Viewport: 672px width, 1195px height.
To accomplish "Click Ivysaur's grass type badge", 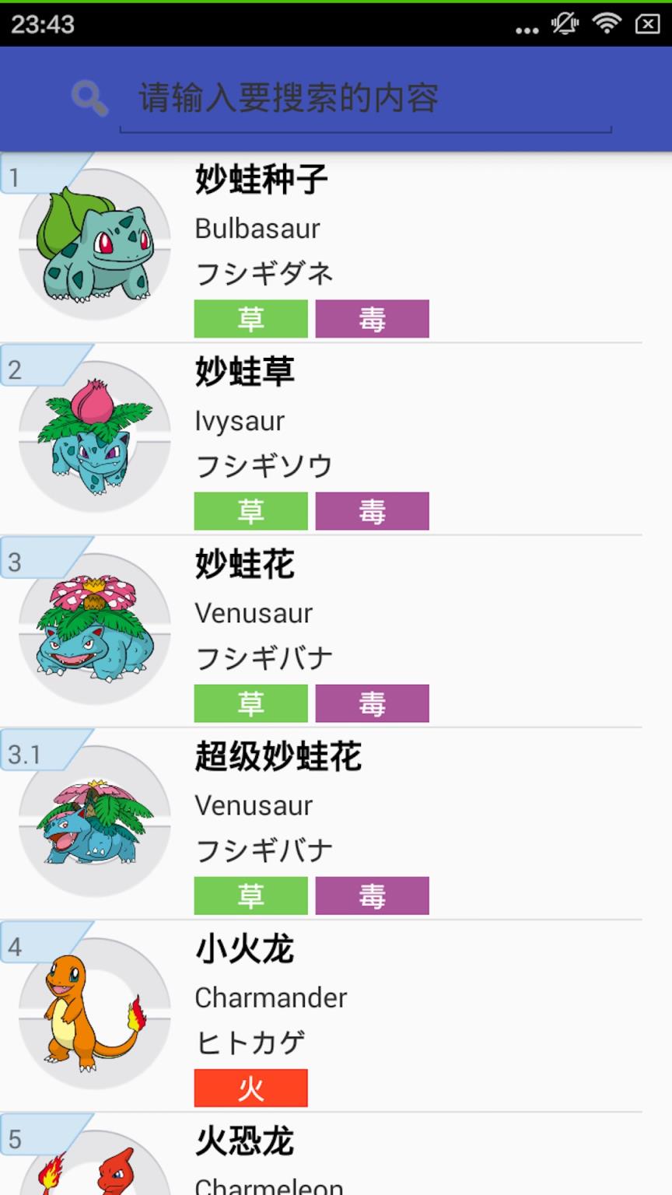I will coord(250,511).
